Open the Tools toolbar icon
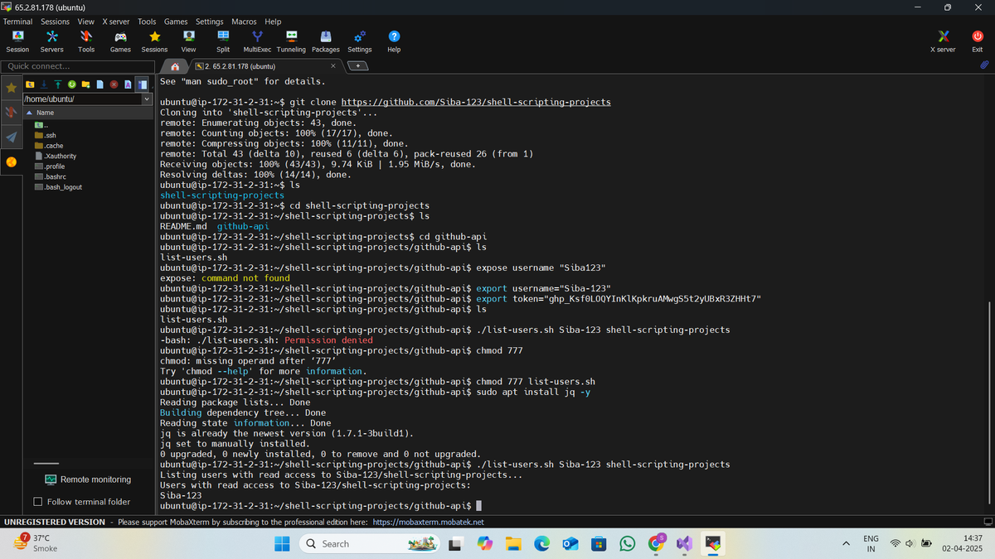Viewport: 995px width, 559px height. [x=86, y=41]
